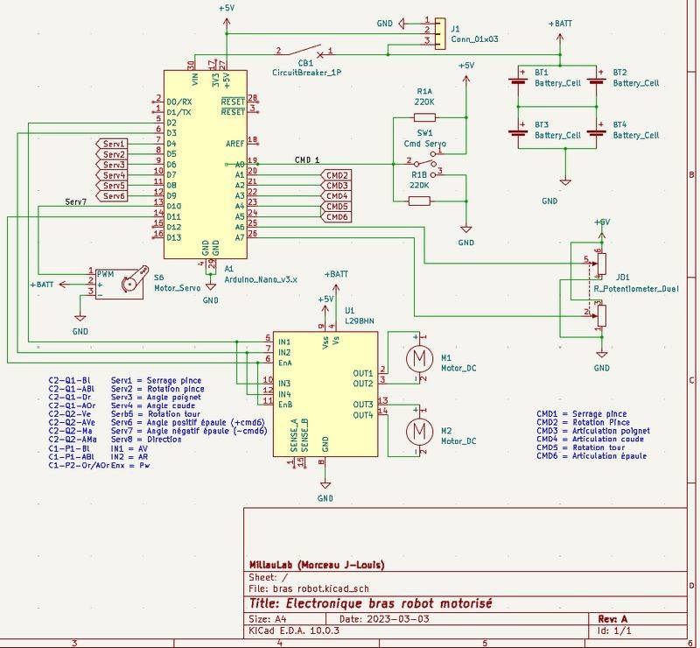700x648 pixels.
Task: Click the +BATT symbol beside the servo
Action: pyautogui.click(x=48, y=285)
